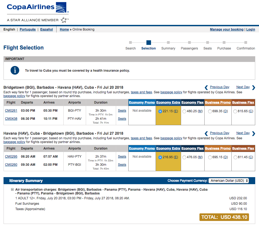Open flight CM0438 details
This screenshot has width=259, height=225.
coord(11,118)
